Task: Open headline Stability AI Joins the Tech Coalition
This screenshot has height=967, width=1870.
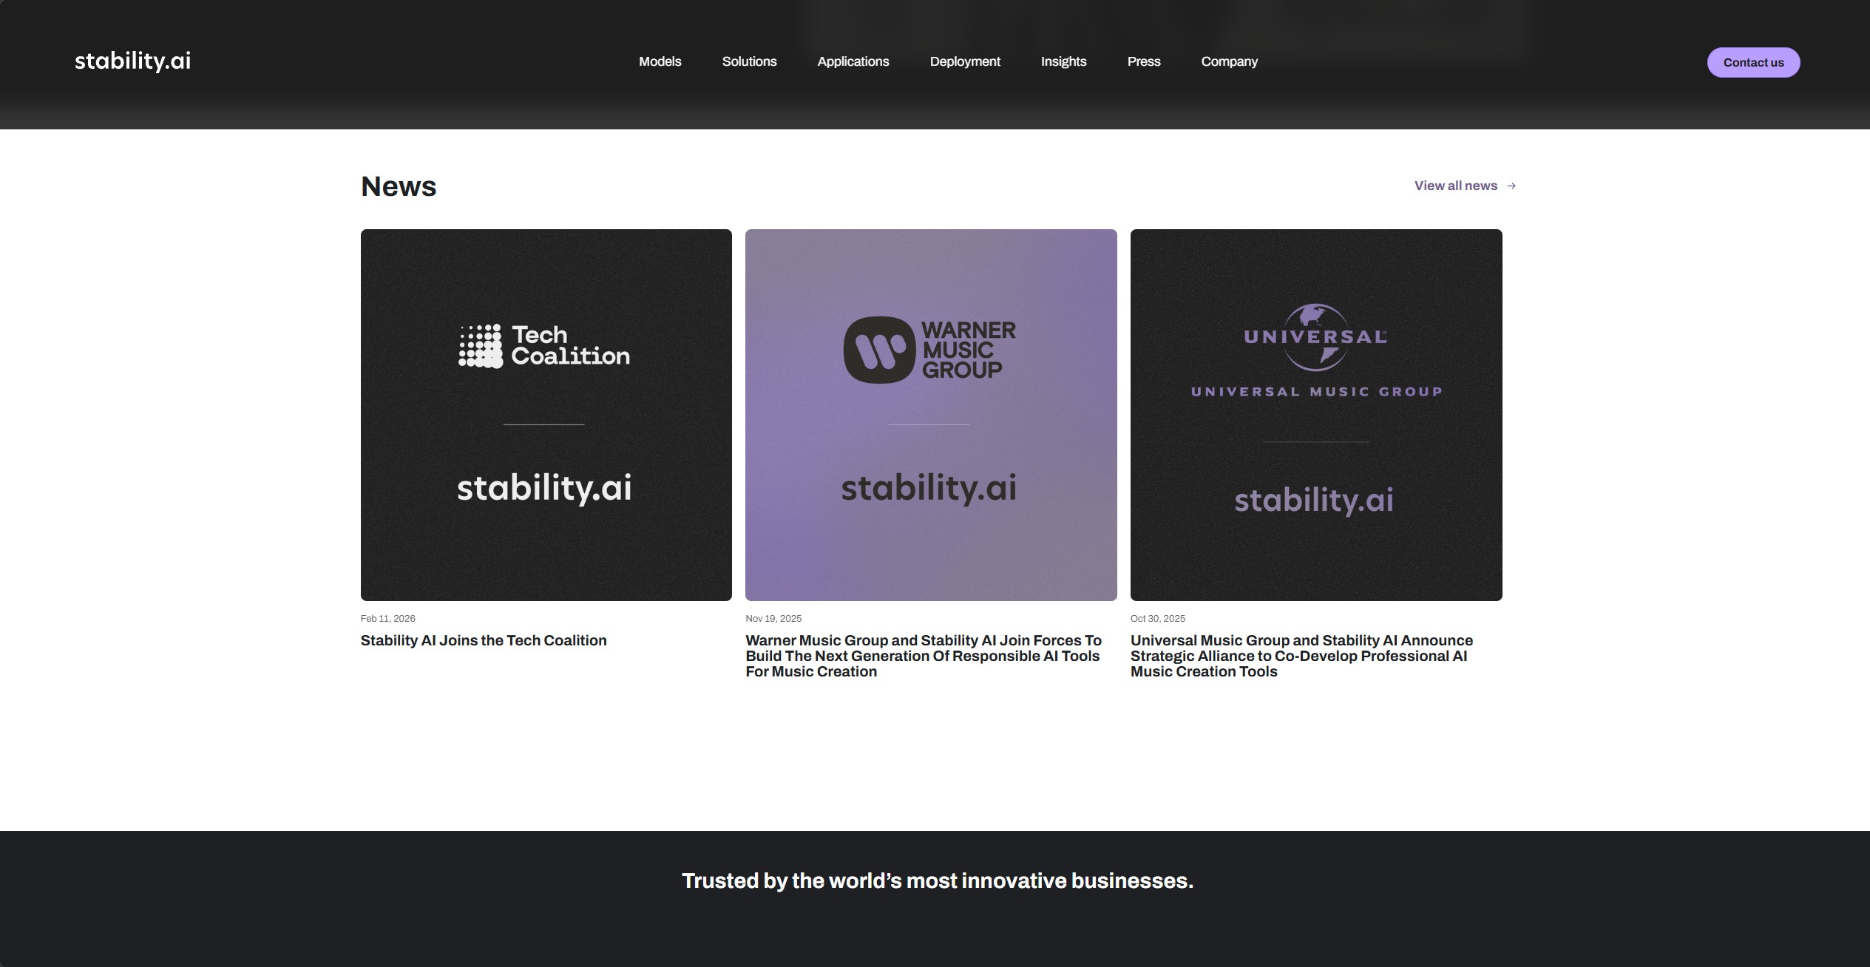Action: (484, 640)
